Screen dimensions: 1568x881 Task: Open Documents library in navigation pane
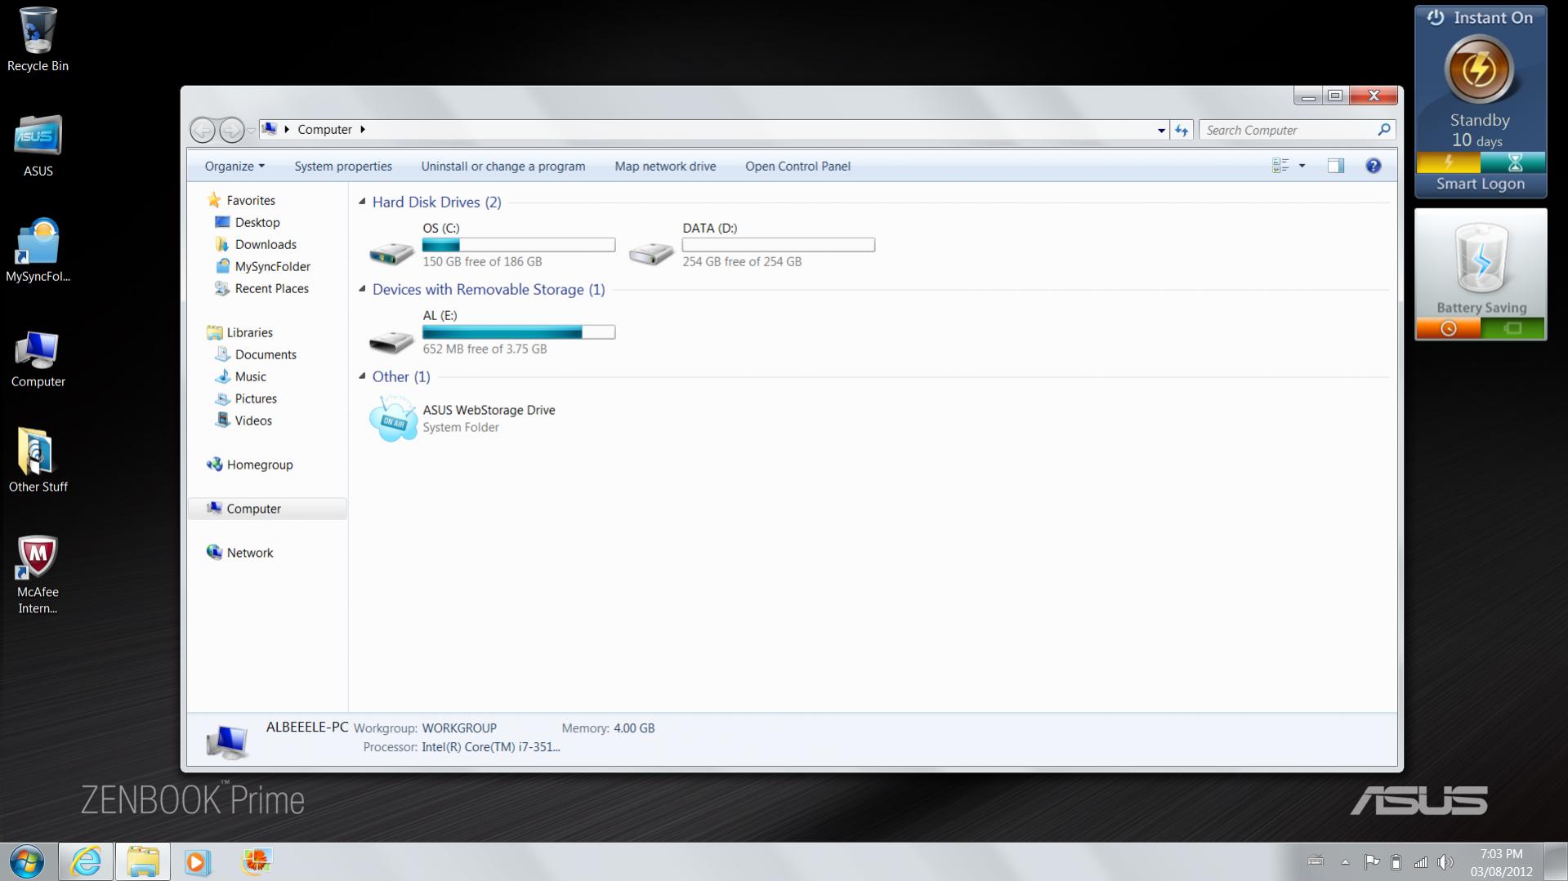tap(256, 354)
